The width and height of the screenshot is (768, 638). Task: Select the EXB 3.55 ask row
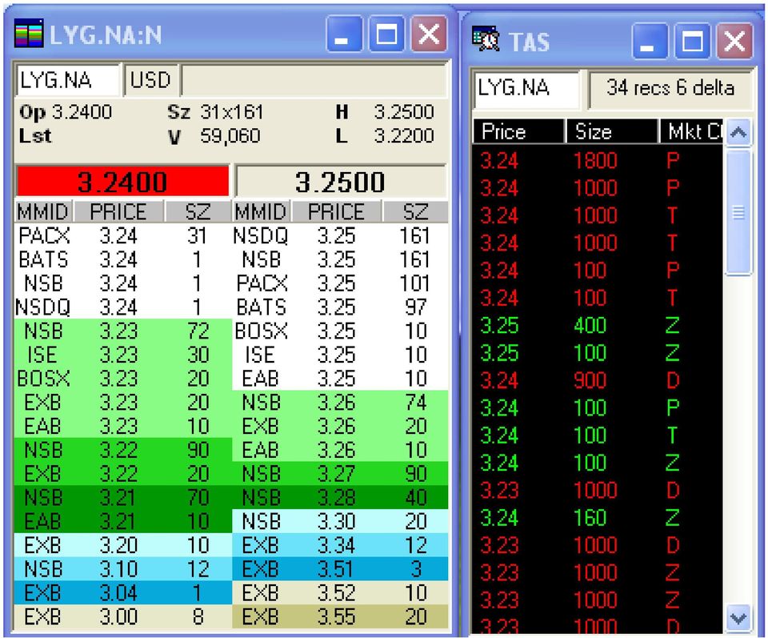click(x=341, y=616)
